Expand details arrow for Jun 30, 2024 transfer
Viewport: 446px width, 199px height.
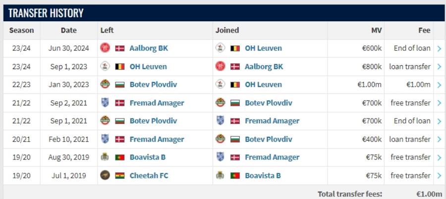(x=439, y=48)
